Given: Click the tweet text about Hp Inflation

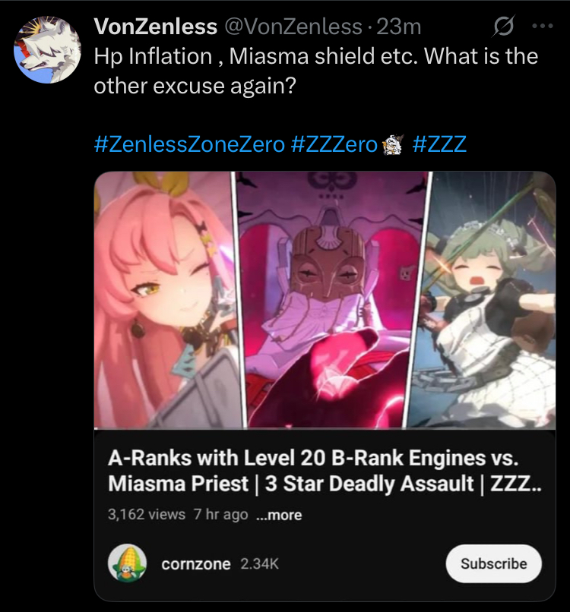Looking at the screenshot, I should [x=315, y=71].
